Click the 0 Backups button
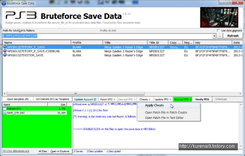The width and height of the screenshot is (245, 156). [x=221, y=99]
